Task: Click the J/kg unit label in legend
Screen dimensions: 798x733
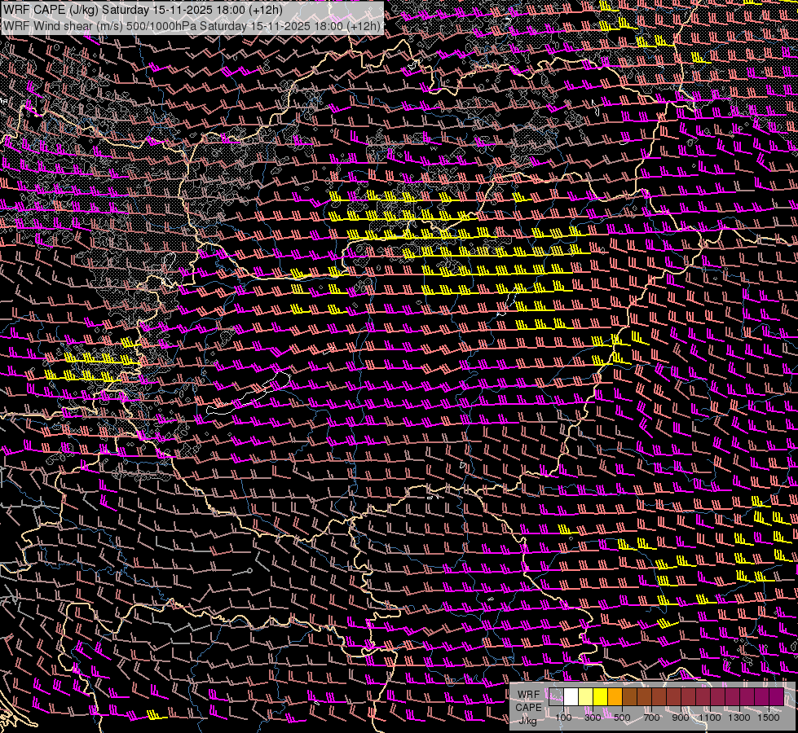Action: click(x=529, y=719)
